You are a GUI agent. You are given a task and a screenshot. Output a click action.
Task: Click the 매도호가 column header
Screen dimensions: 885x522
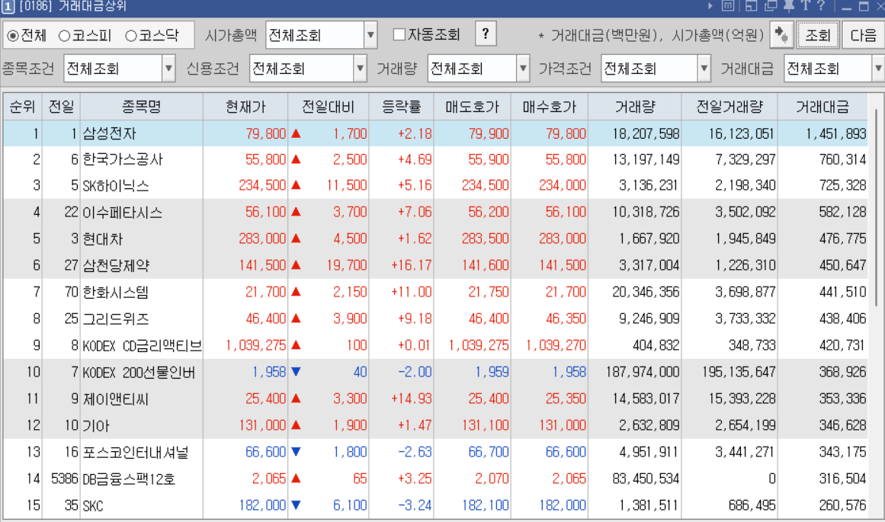tap(473, 107)
